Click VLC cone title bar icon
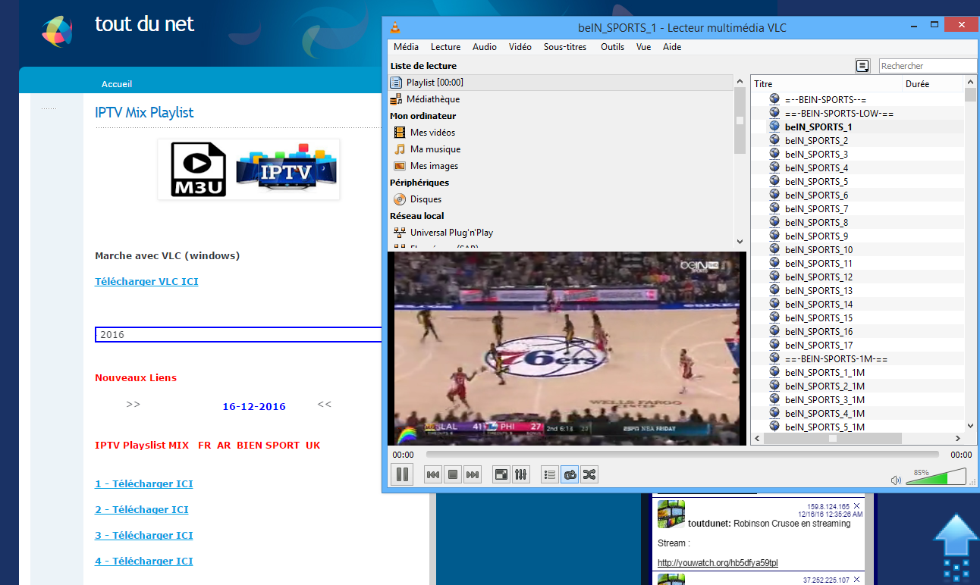The height and width of the screenshot is (585, 980). (x=394, y=28)
